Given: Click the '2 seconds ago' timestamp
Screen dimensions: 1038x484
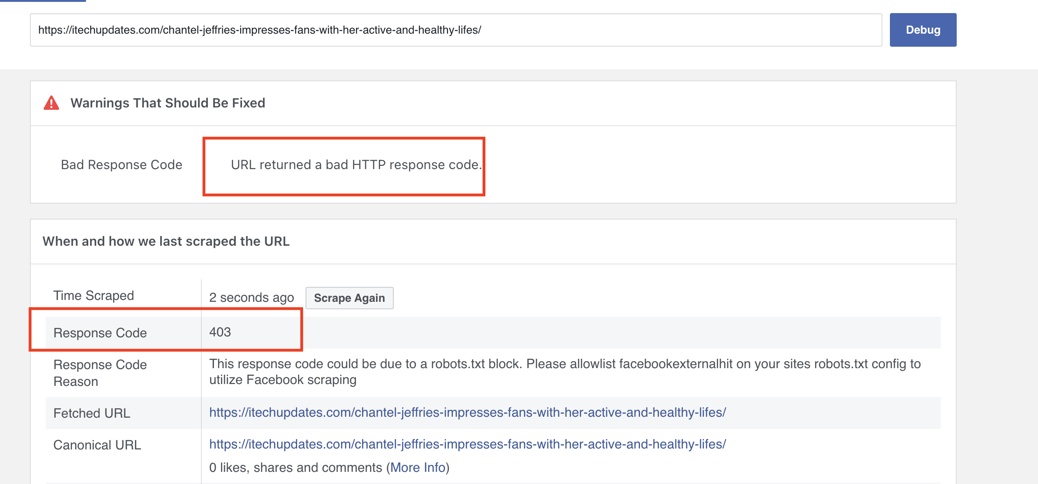Looking at the screenshot, I should point(251,298).
